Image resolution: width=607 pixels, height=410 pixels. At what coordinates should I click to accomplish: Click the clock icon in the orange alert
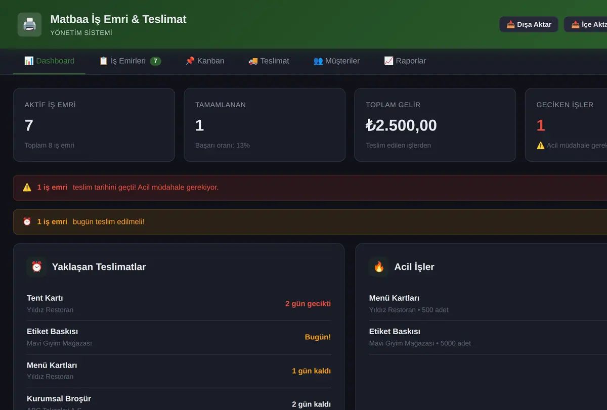(27, 222)
